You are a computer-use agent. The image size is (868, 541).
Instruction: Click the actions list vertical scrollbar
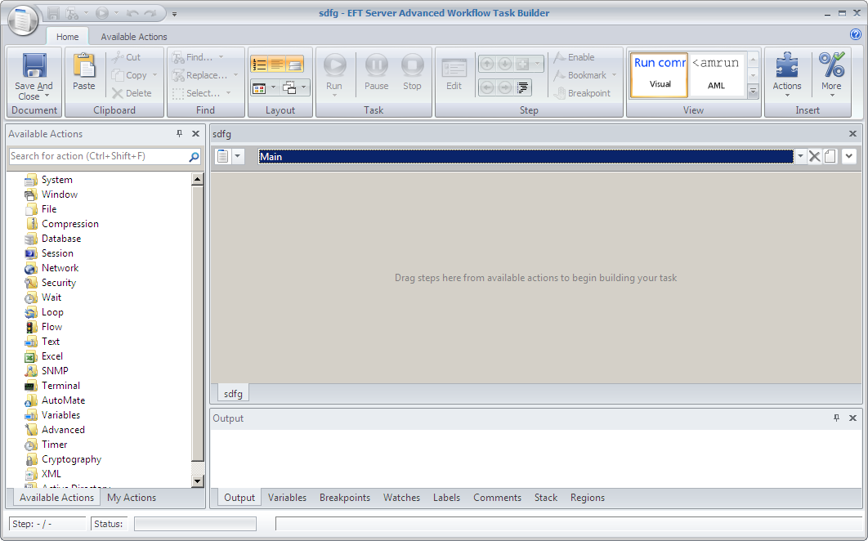click(x=198, y=327)
